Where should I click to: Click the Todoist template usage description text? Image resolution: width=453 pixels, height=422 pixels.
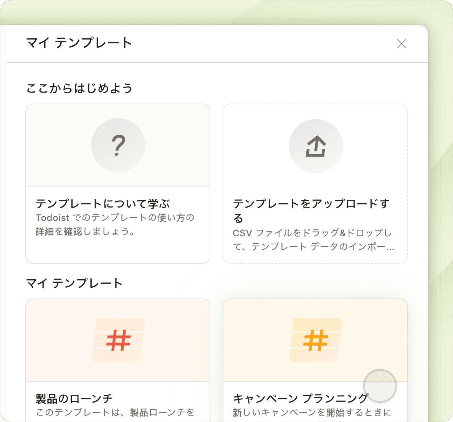pos(115,224)
